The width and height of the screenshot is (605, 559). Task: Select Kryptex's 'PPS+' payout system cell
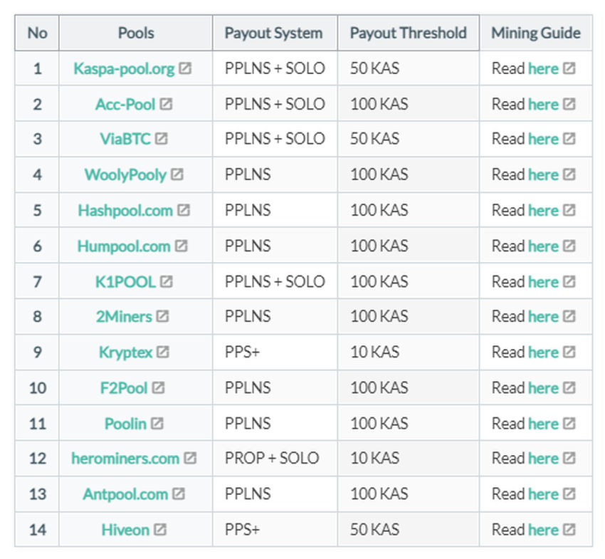[x=275, y=352]
